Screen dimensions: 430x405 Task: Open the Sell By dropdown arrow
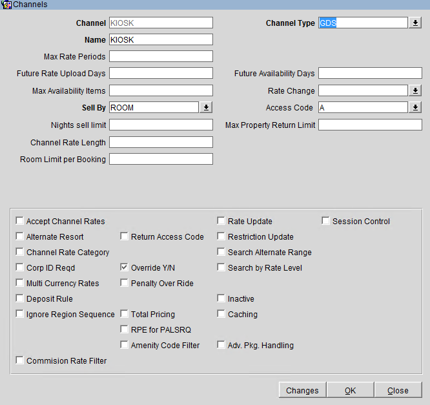[206, 108]
